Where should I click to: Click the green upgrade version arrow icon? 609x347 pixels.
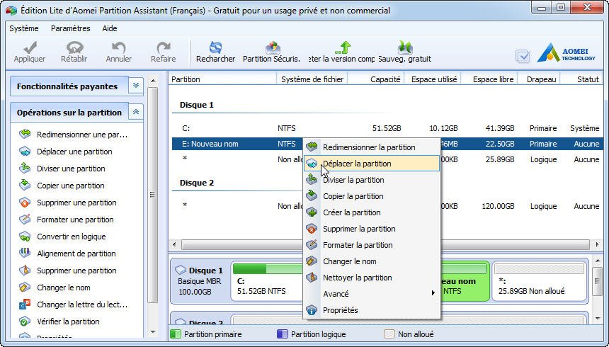click(x=343, y=47)
